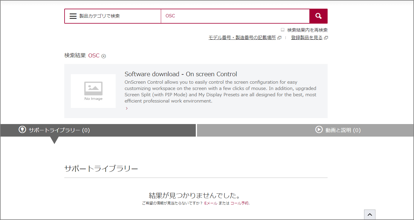Switch to the 動画と説明 (0) tab
The width and height of the screenshot is (414, 220).
(343, 130)
